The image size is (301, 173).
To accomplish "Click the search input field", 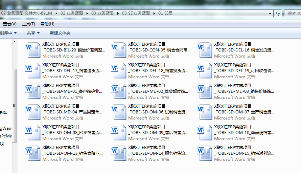I will point(293,13).
